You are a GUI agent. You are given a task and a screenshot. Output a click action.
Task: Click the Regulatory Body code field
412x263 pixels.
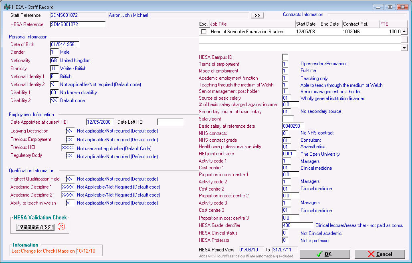click(x=70, y=156)
